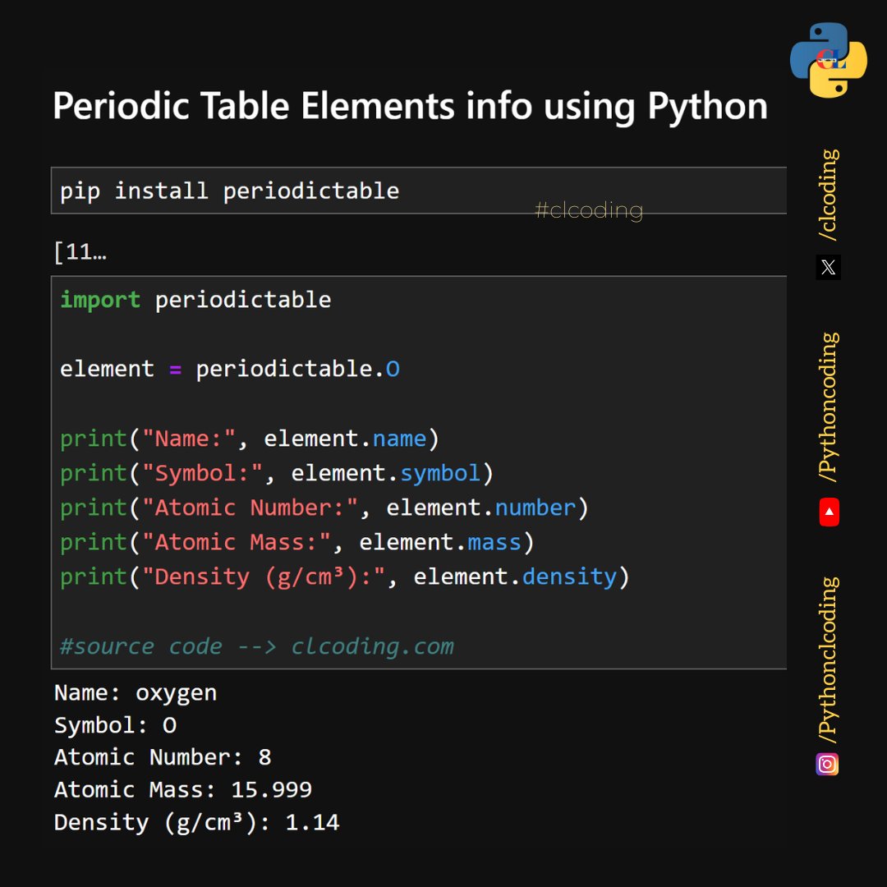Open the X (Twitter) icon in sidebar
This screenshot has width=887, height=887.
(828, 267)
